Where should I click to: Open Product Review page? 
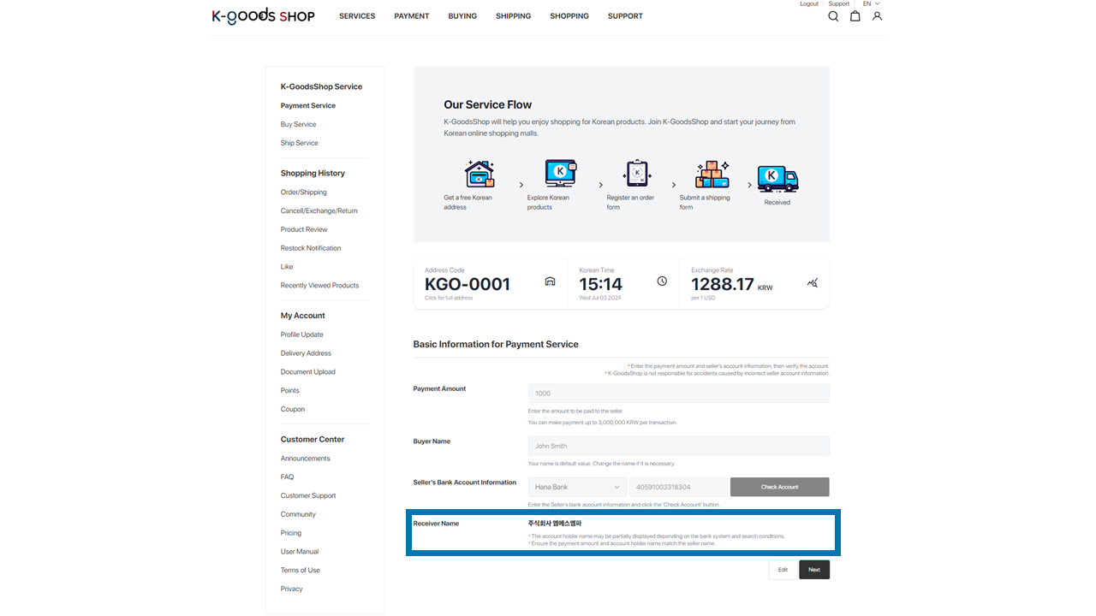(304, 229)
